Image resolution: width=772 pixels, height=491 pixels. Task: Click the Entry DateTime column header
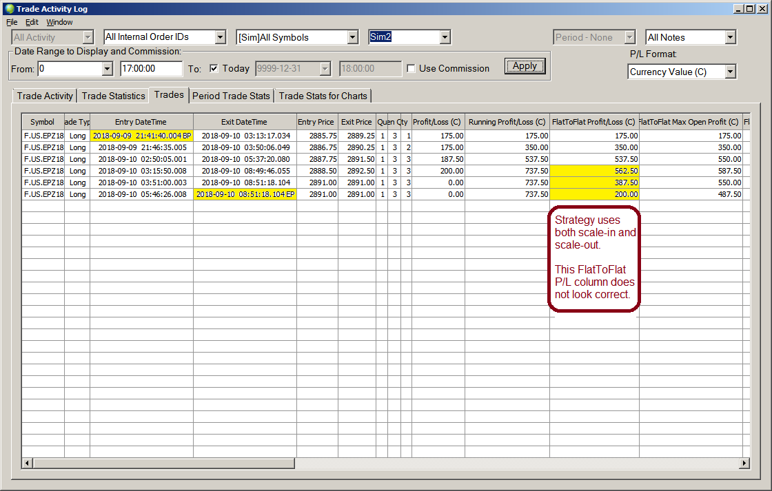pos(141,122)
